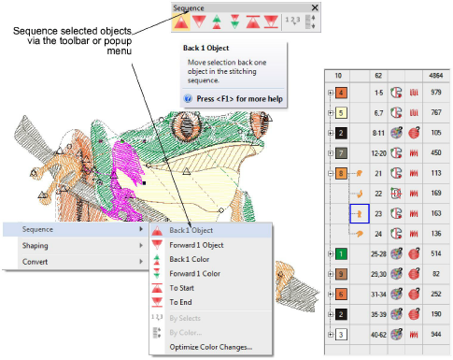The width and height of the screenshot is (453, 360).
Task: Click Forward 1 Color icon in Sequence toolbar
Action: 235,22
